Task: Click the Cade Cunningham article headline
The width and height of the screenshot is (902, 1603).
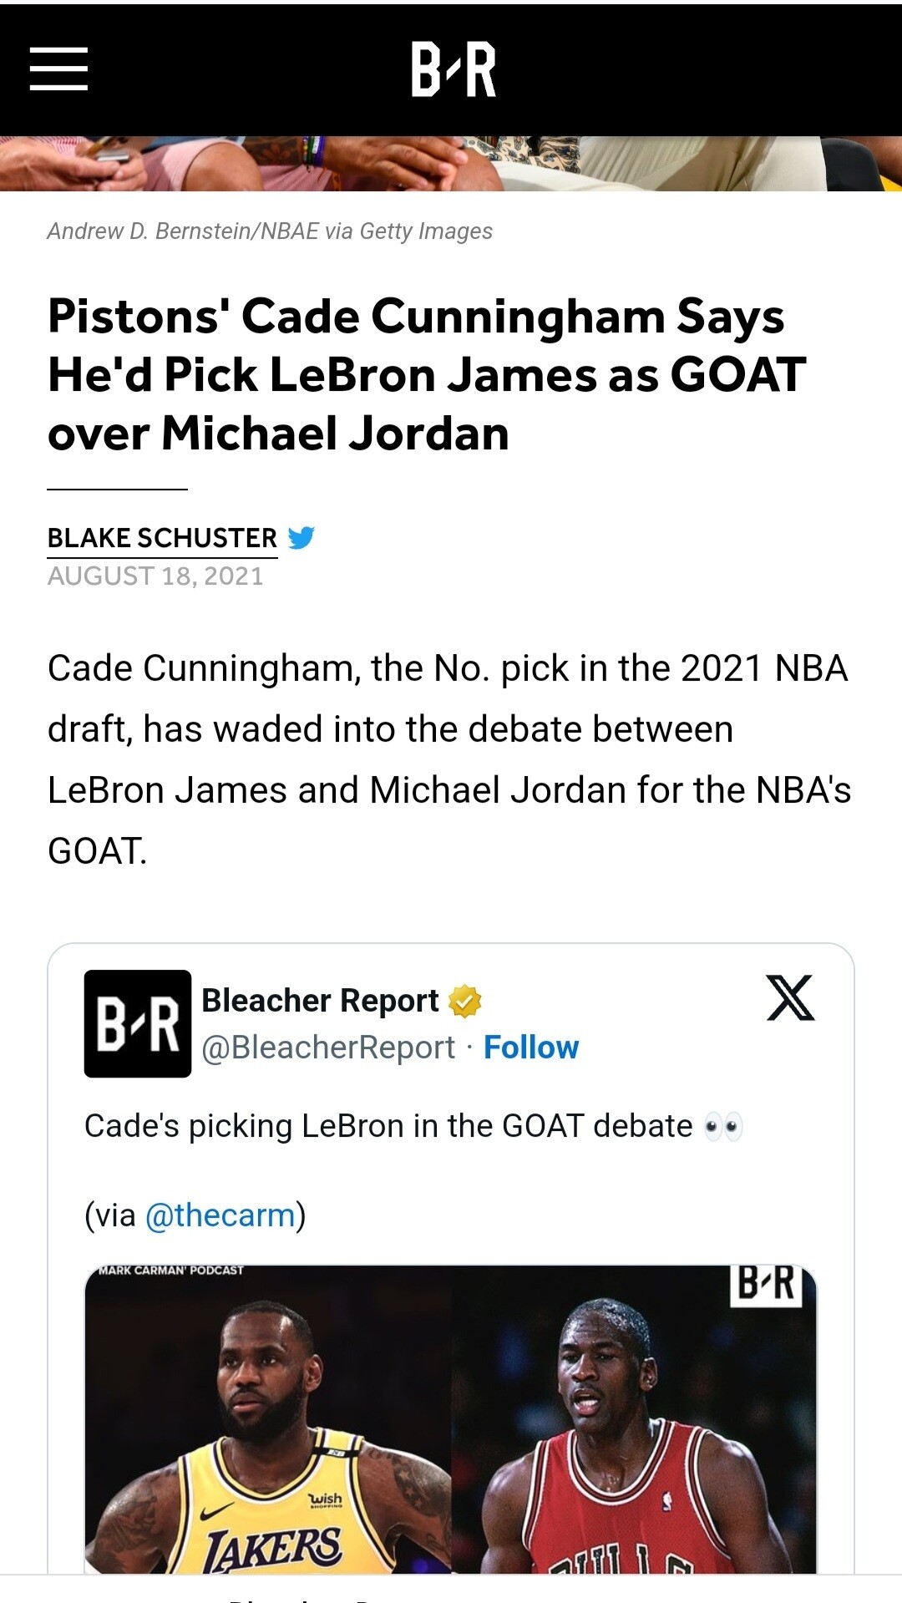Action: click(x=426, y=374)
